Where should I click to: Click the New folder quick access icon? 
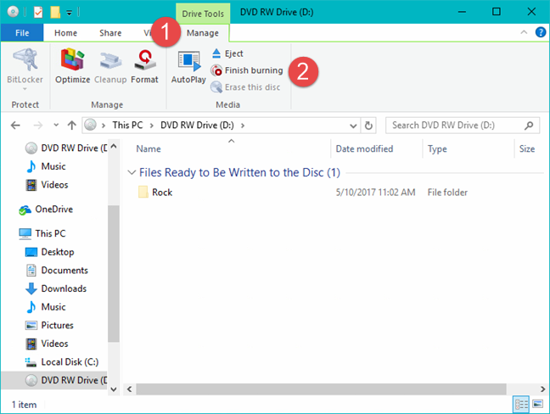tap(55, 12)
